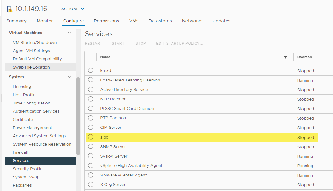Choose the CIM Server radio button
Image resolution: width=333 pixels, height=191 pixels.
click(x=91, y=127)
